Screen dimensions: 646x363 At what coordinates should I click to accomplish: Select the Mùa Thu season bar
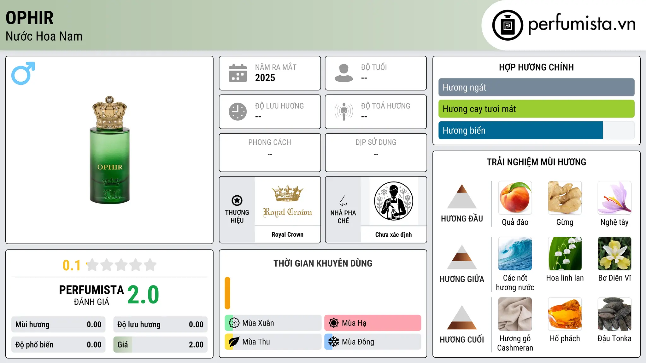[x=273, y=342]
